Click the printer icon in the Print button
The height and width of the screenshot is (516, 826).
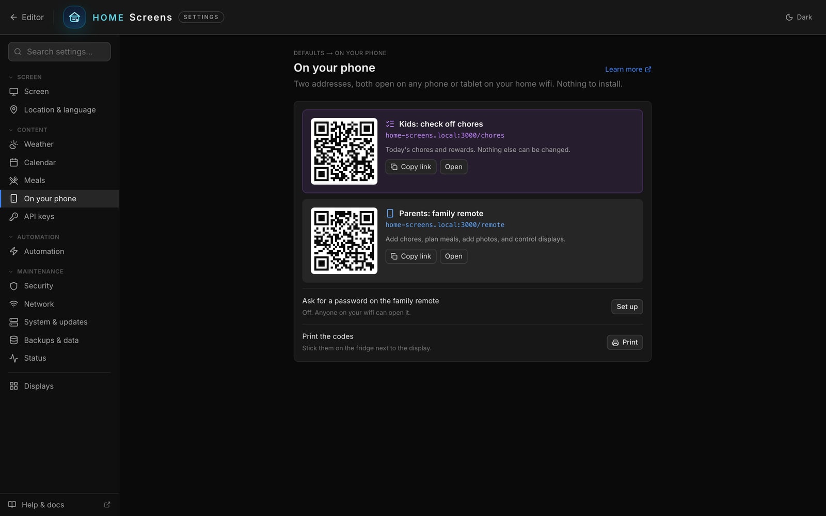pos(615,343)
